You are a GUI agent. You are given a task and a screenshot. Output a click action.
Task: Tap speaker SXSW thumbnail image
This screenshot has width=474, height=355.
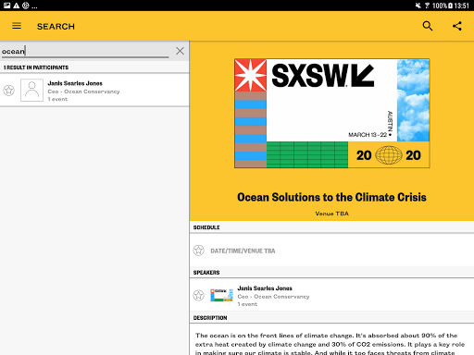coord(221,295)
